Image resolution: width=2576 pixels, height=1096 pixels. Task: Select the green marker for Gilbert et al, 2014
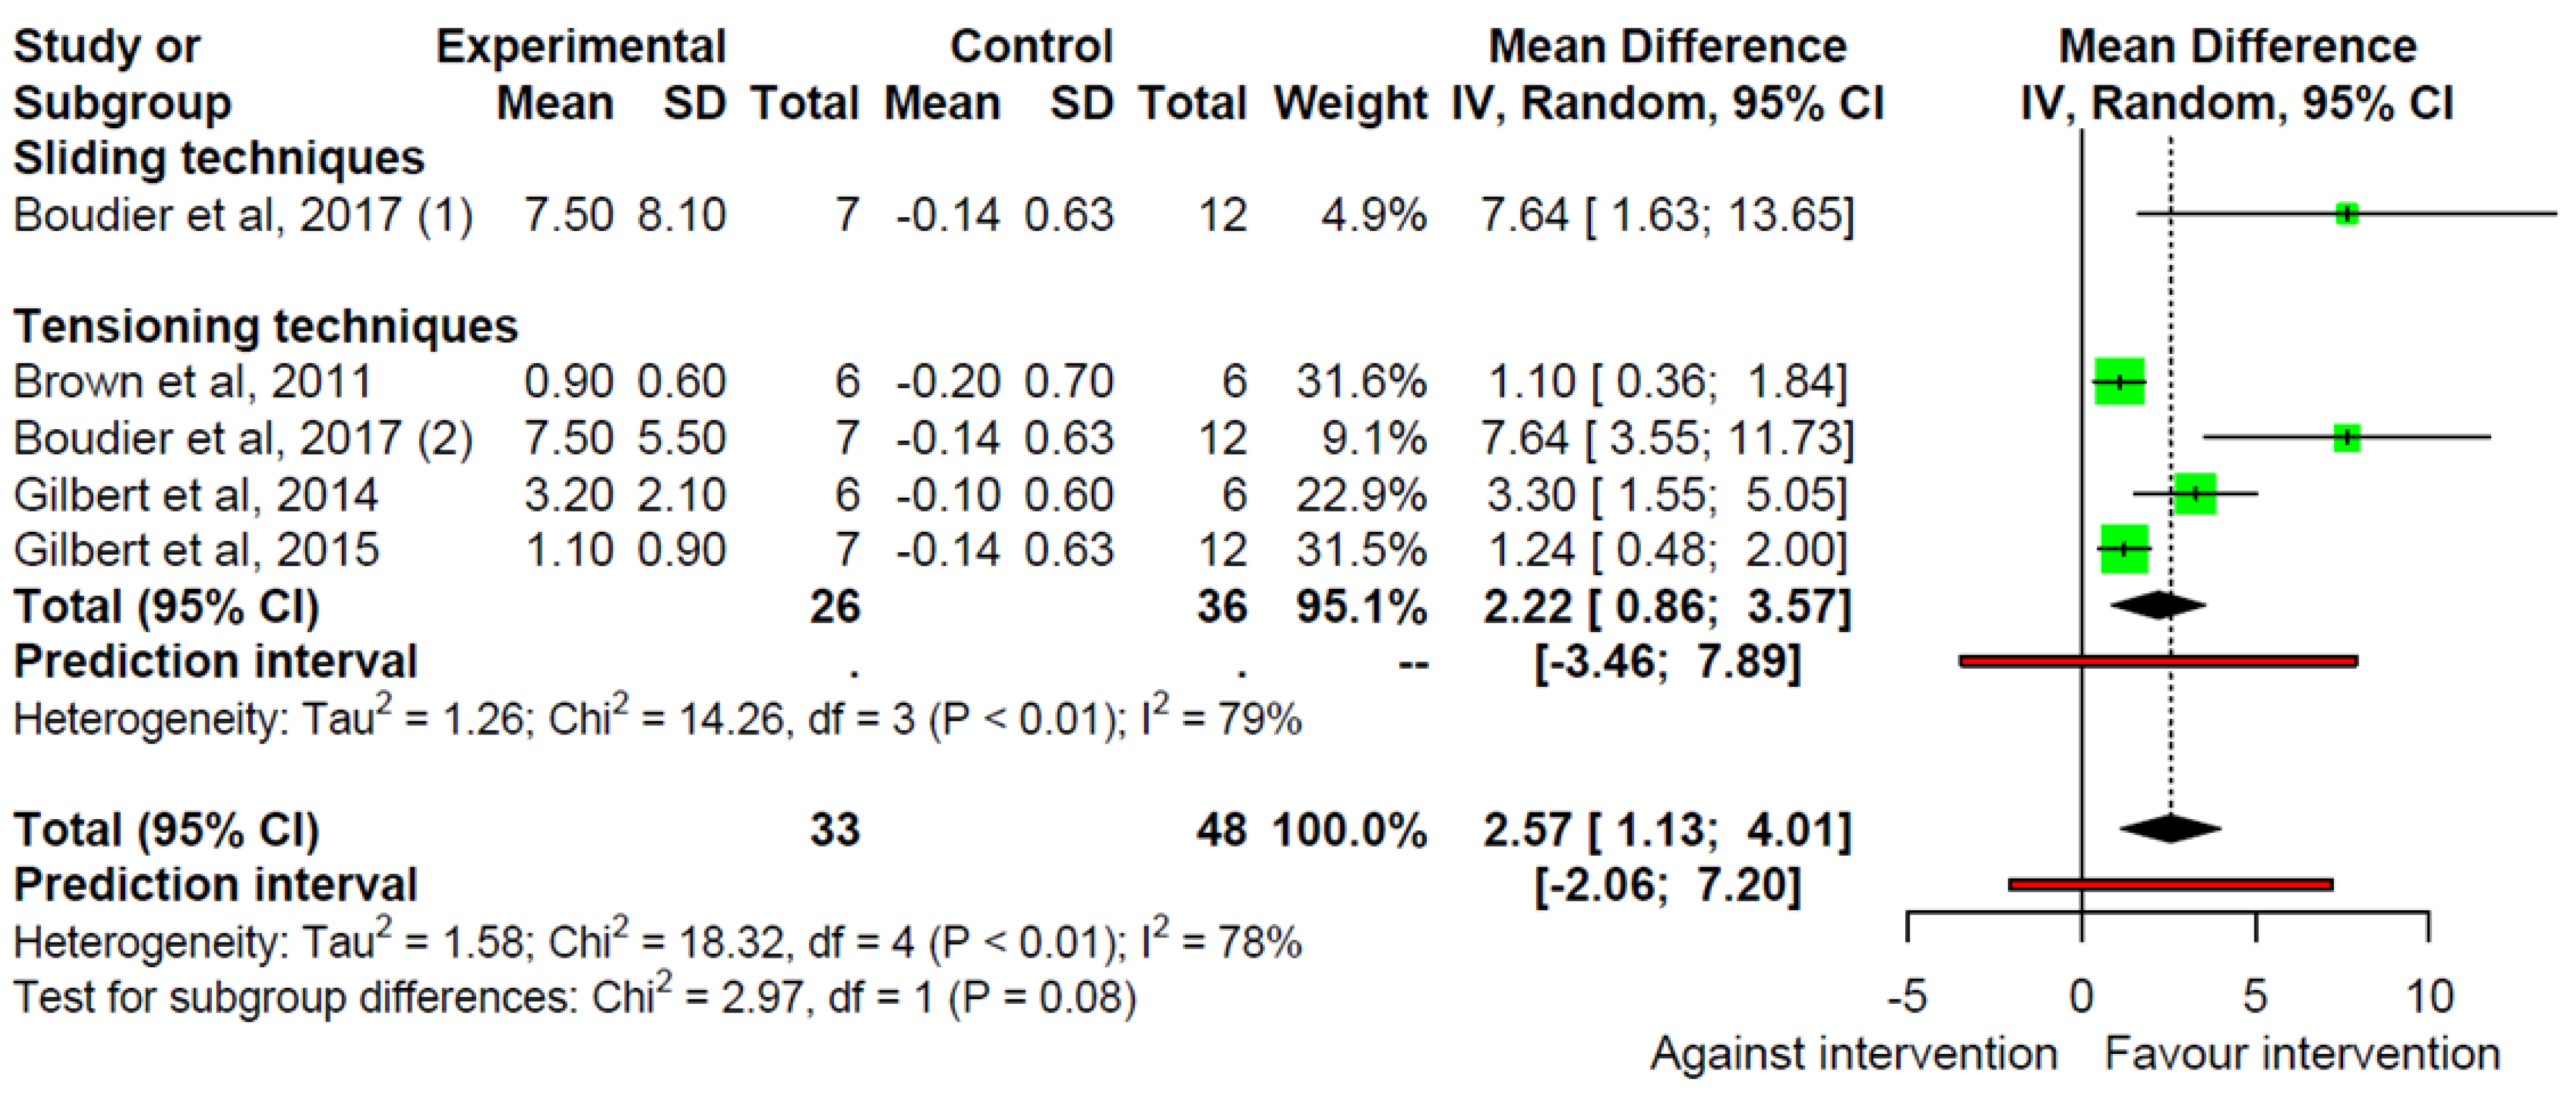2195,494
